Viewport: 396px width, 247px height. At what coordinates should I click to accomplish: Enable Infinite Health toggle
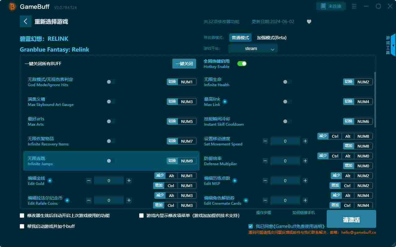tap(287, 82)
